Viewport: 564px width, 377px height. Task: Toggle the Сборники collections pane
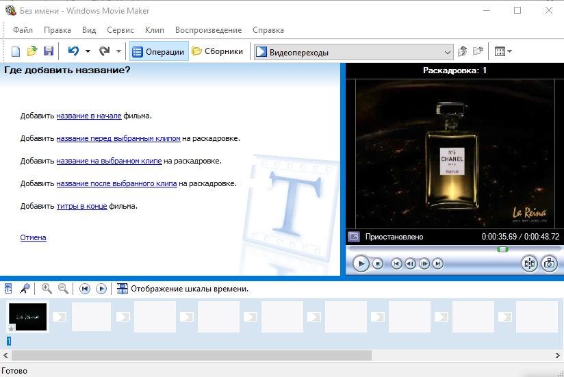218,51
